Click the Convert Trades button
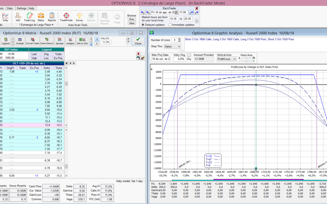Viewport: 327px width, 204px height. point(32,41)
